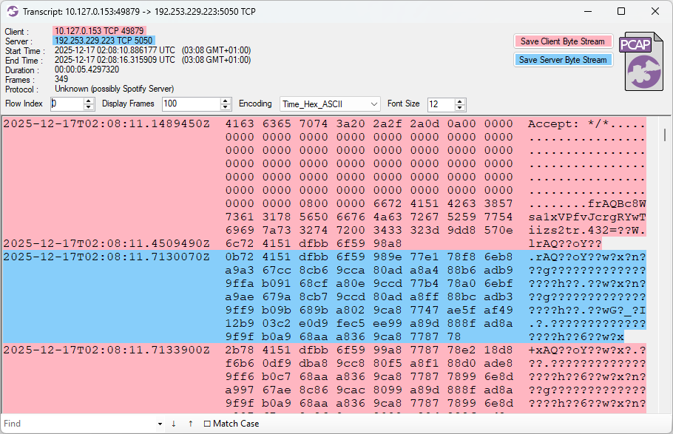673x434 pixels.
Task: Maximize the Transcript window
Action: tap(621, 11)
